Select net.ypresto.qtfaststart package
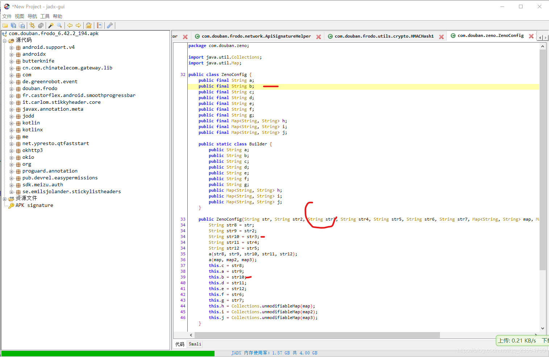Image resolution: width=549 pixels, height=357 pixels. (x=56, y=143)
